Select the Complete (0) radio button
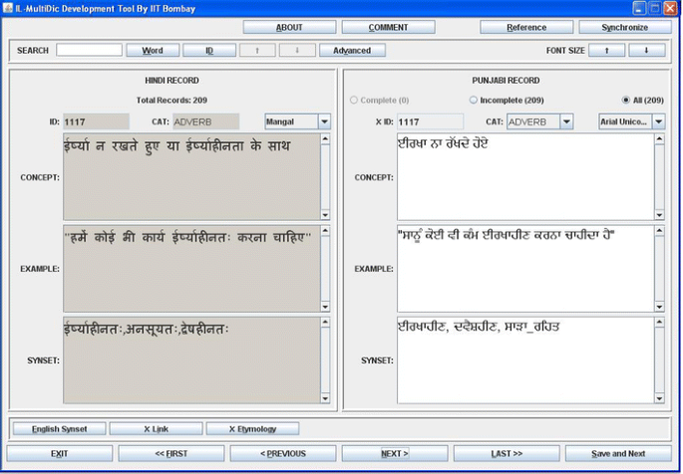The width and height of the screenshot is (683, 474). pos(354,101)
